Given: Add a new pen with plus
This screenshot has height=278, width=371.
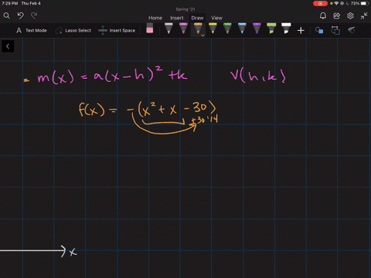Looking at the screenshot, I should click(301, 31).
